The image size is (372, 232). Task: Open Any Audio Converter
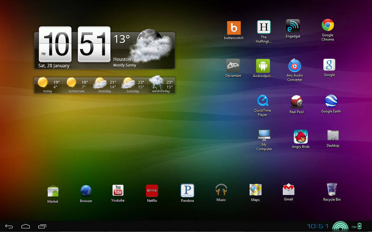(x=294, y=65)
